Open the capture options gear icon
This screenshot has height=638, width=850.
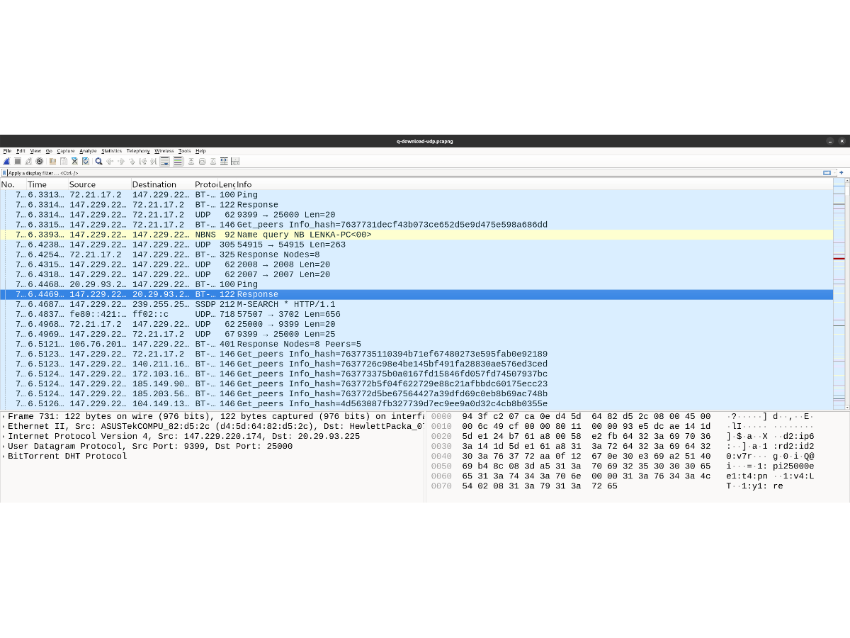click(x=40, y=162)
